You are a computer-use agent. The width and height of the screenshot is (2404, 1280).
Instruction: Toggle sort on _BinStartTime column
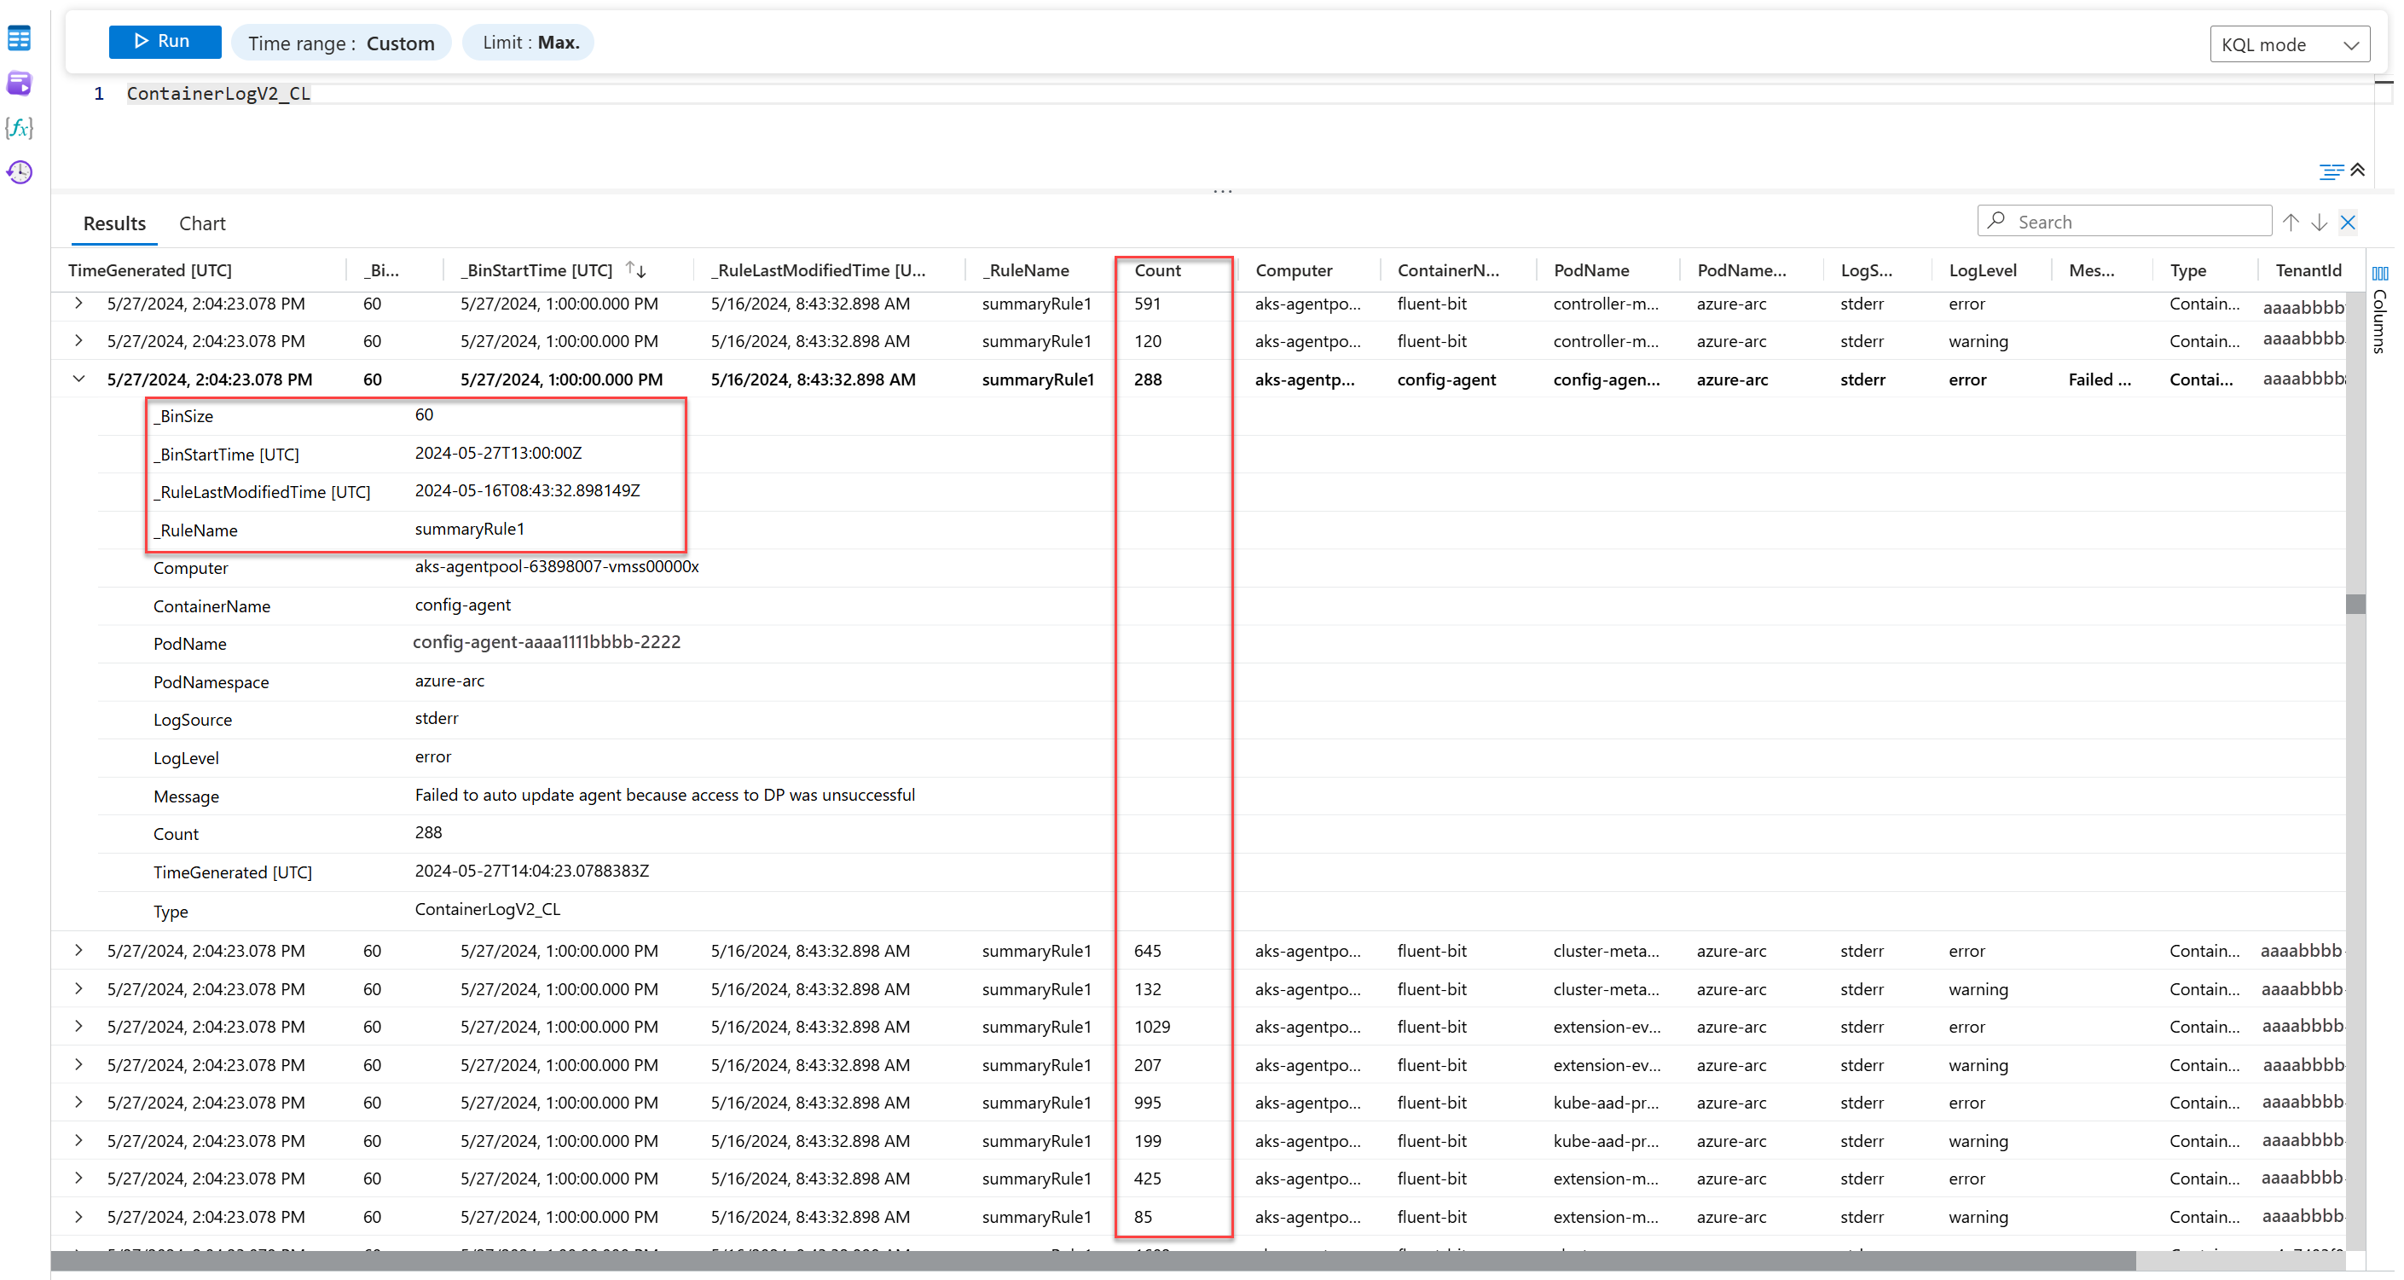(x=635, y=269)
